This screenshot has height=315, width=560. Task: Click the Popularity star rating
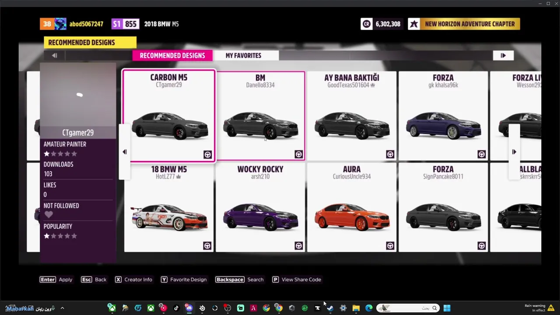pyautogui.click(x=60, y=236)
